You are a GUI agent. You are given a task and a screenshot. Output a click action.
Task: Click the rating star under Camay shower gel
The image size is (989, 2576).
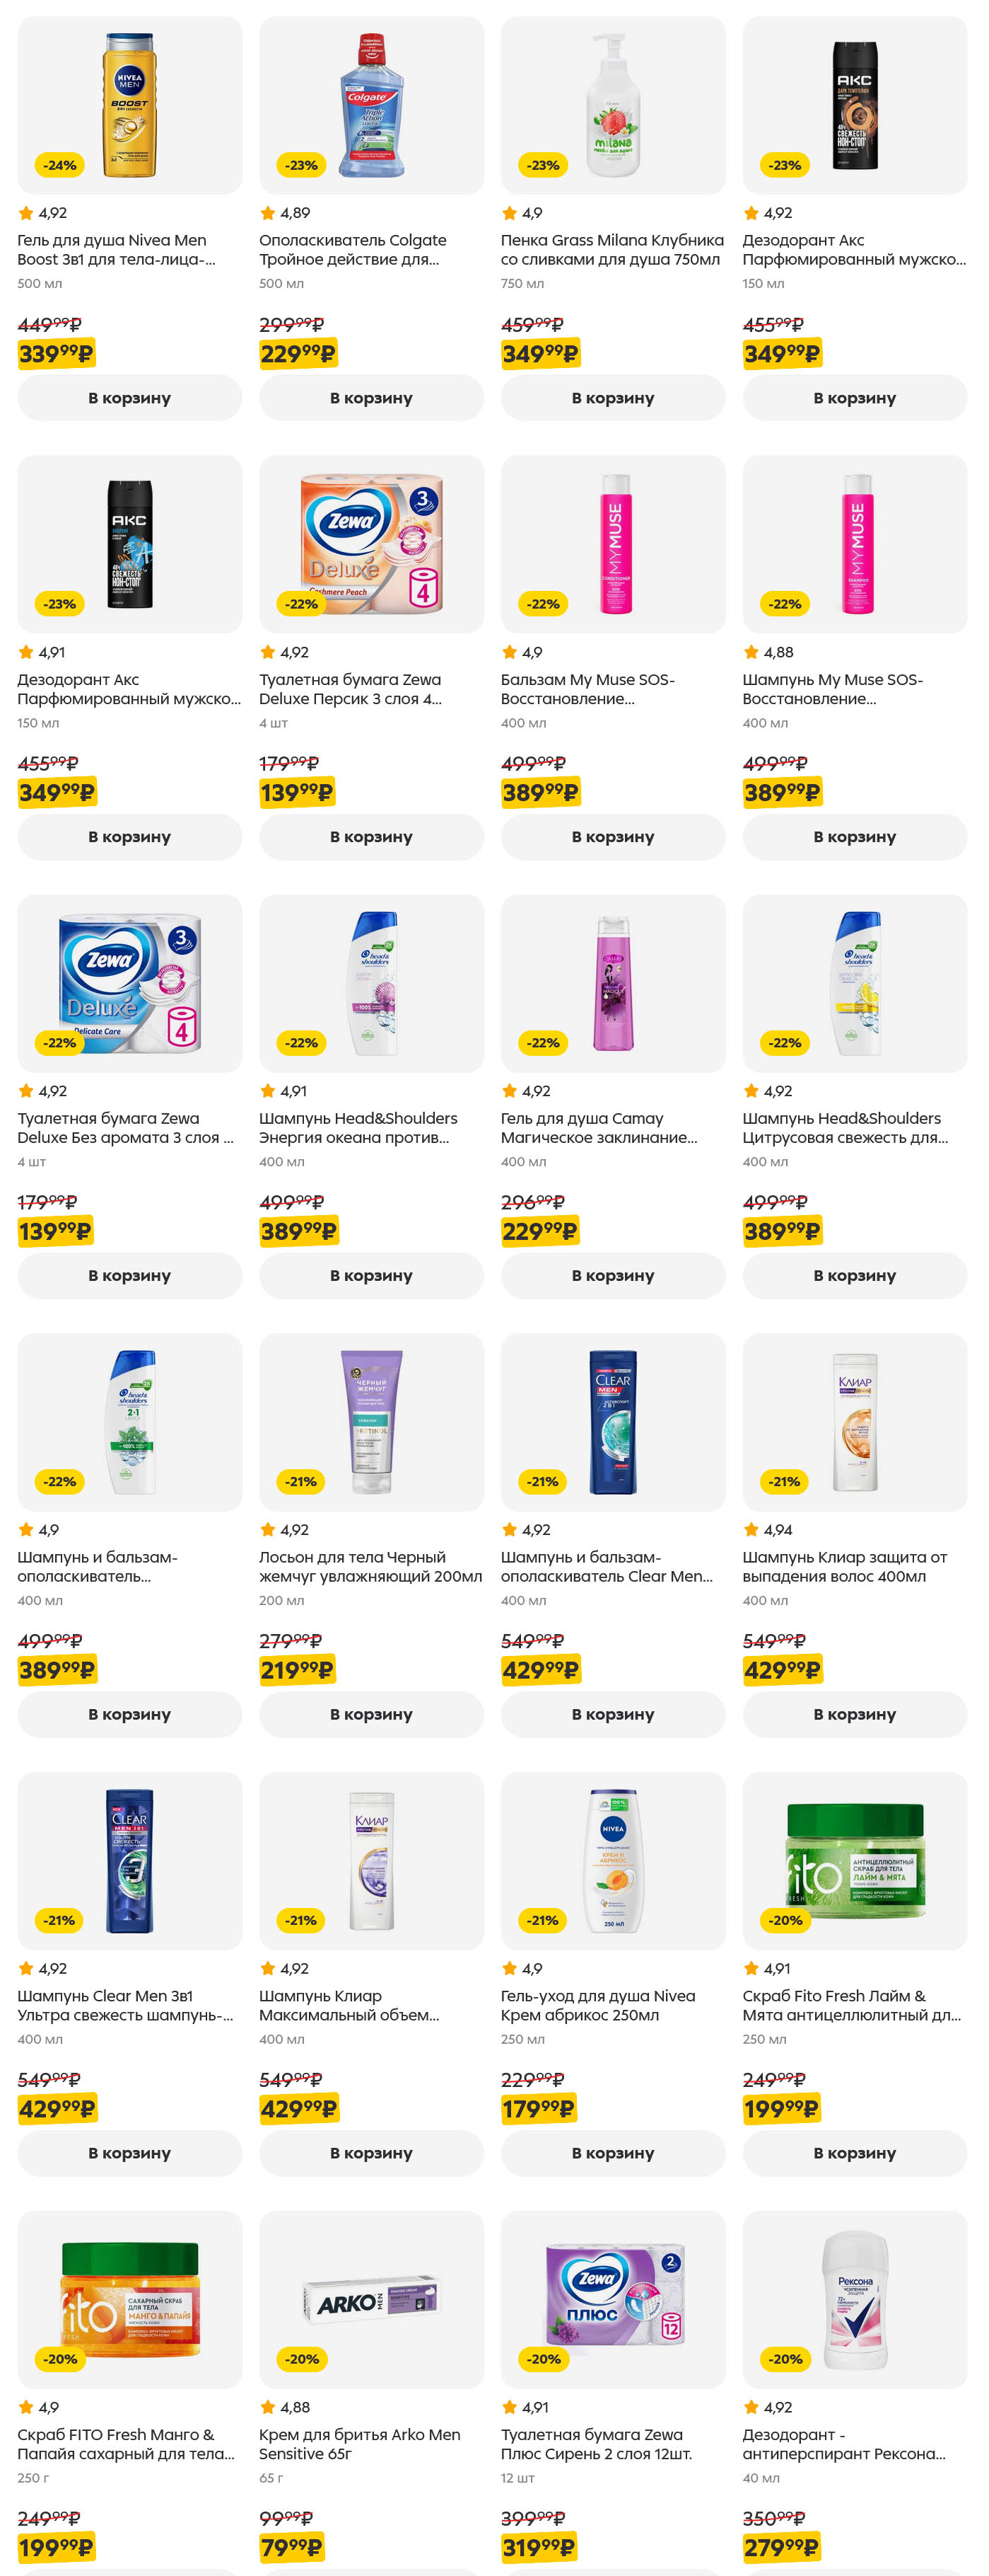(510, 1091)
